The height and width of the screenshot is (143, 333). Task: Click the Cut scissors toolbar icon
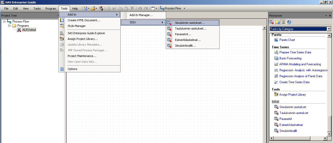[x=114, y=8]
